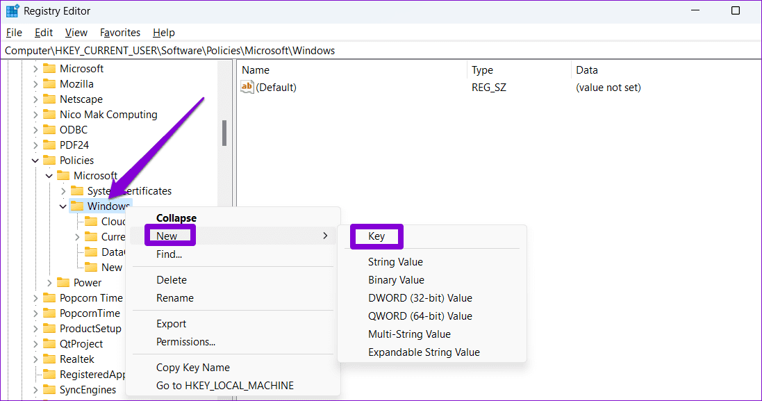Click the Registry Editor app icon
762x401 pixels.
click(x=13, y=10)
